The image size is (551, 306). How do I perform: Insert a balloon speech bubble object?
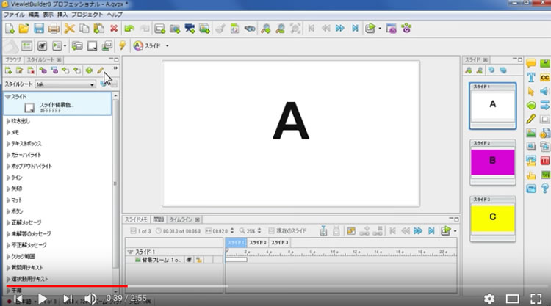[531, 63]
